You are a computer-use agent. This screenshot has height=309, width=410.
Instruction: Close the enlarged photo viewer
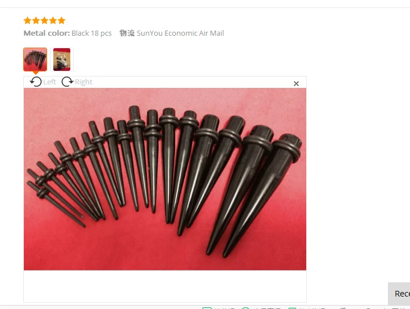296,84
